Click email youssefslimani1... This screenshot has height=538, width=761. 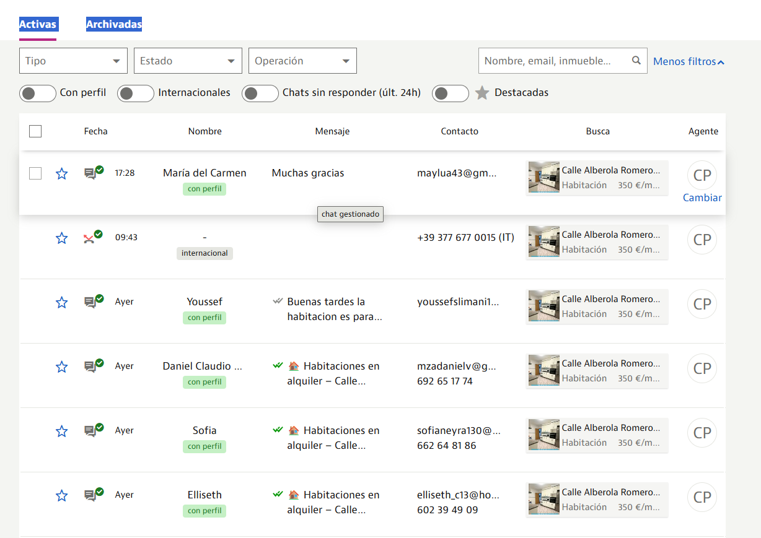tap(458, 302)
